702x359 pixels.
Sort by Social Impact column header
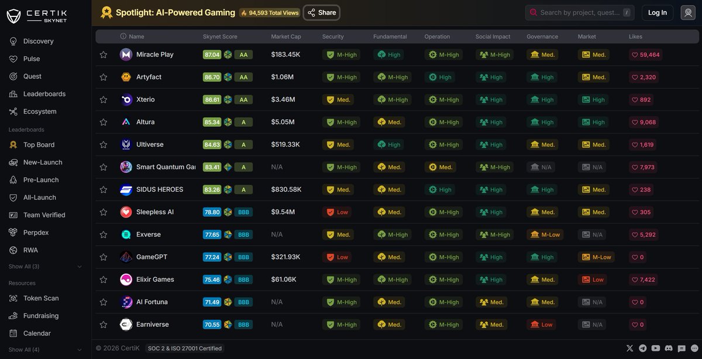pyautogui.click(x=493, y=36)
